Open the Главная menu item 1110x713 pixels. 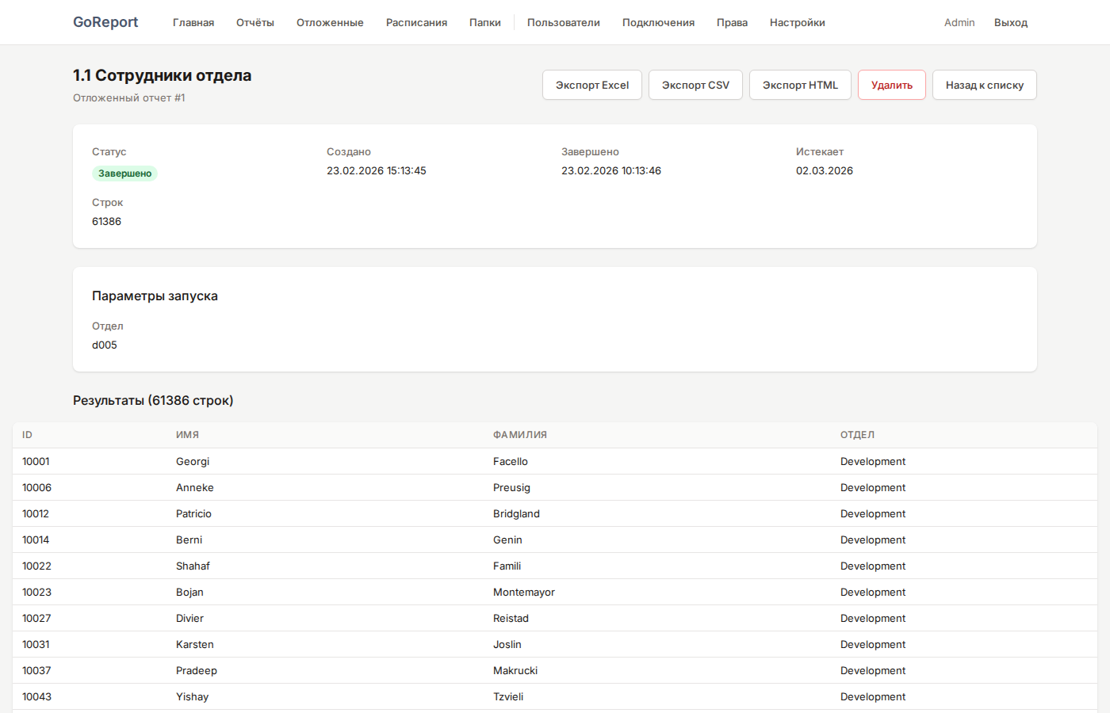pos(193,23)
